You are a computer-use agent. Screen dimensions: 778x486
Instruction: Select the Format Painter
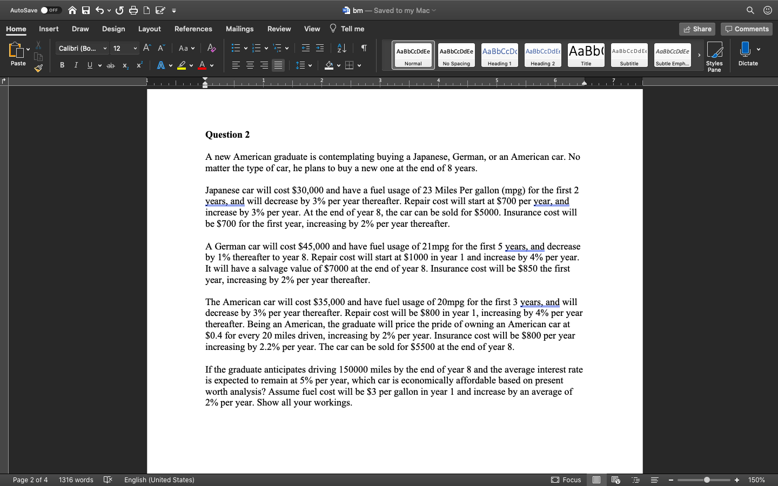(38, 68)
